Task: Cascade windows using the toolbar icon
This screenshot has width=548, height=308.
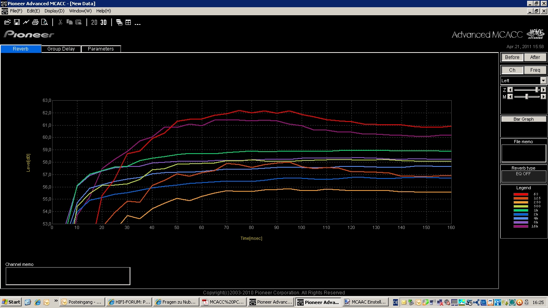Action: pos(119,22)
